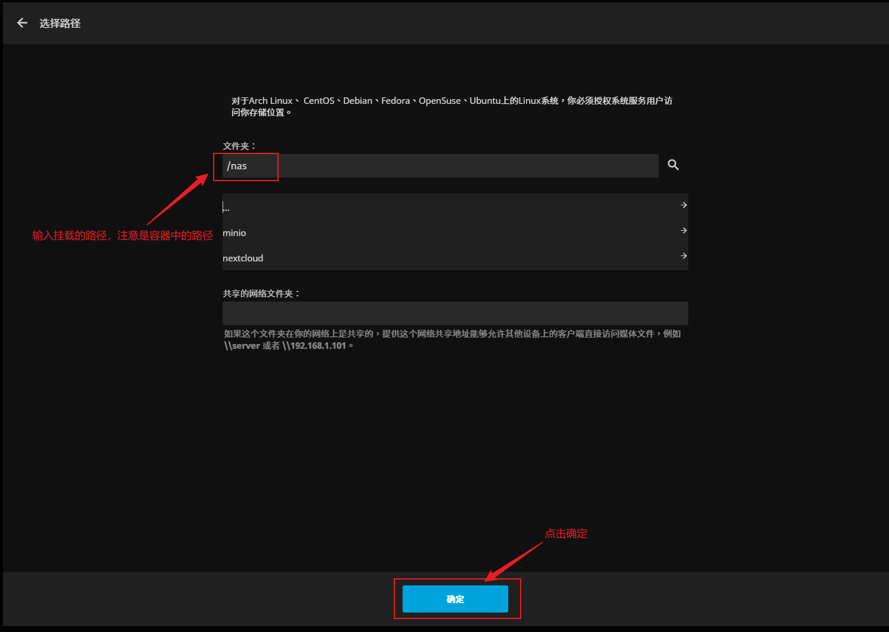Select the minio folder in the list
The image size is (889, 632).
click(x=235, y=233)
